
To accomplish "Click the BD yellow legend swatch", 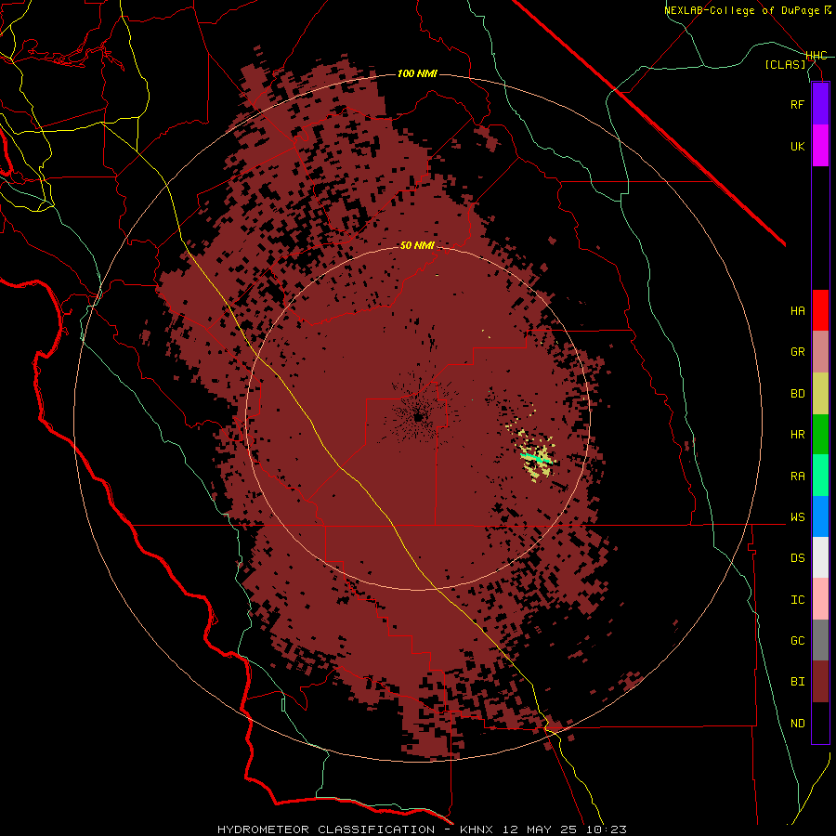I will (820, 394).
